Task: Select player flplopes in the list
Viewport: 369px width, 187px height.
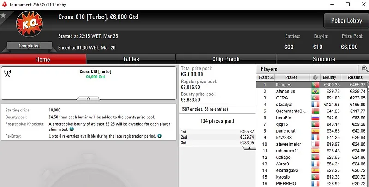Action: 291,85
